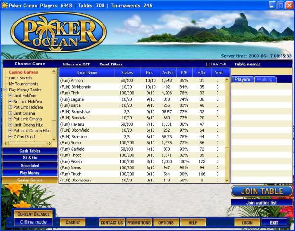Open My Tournaments in the tree

pos(23,84)
